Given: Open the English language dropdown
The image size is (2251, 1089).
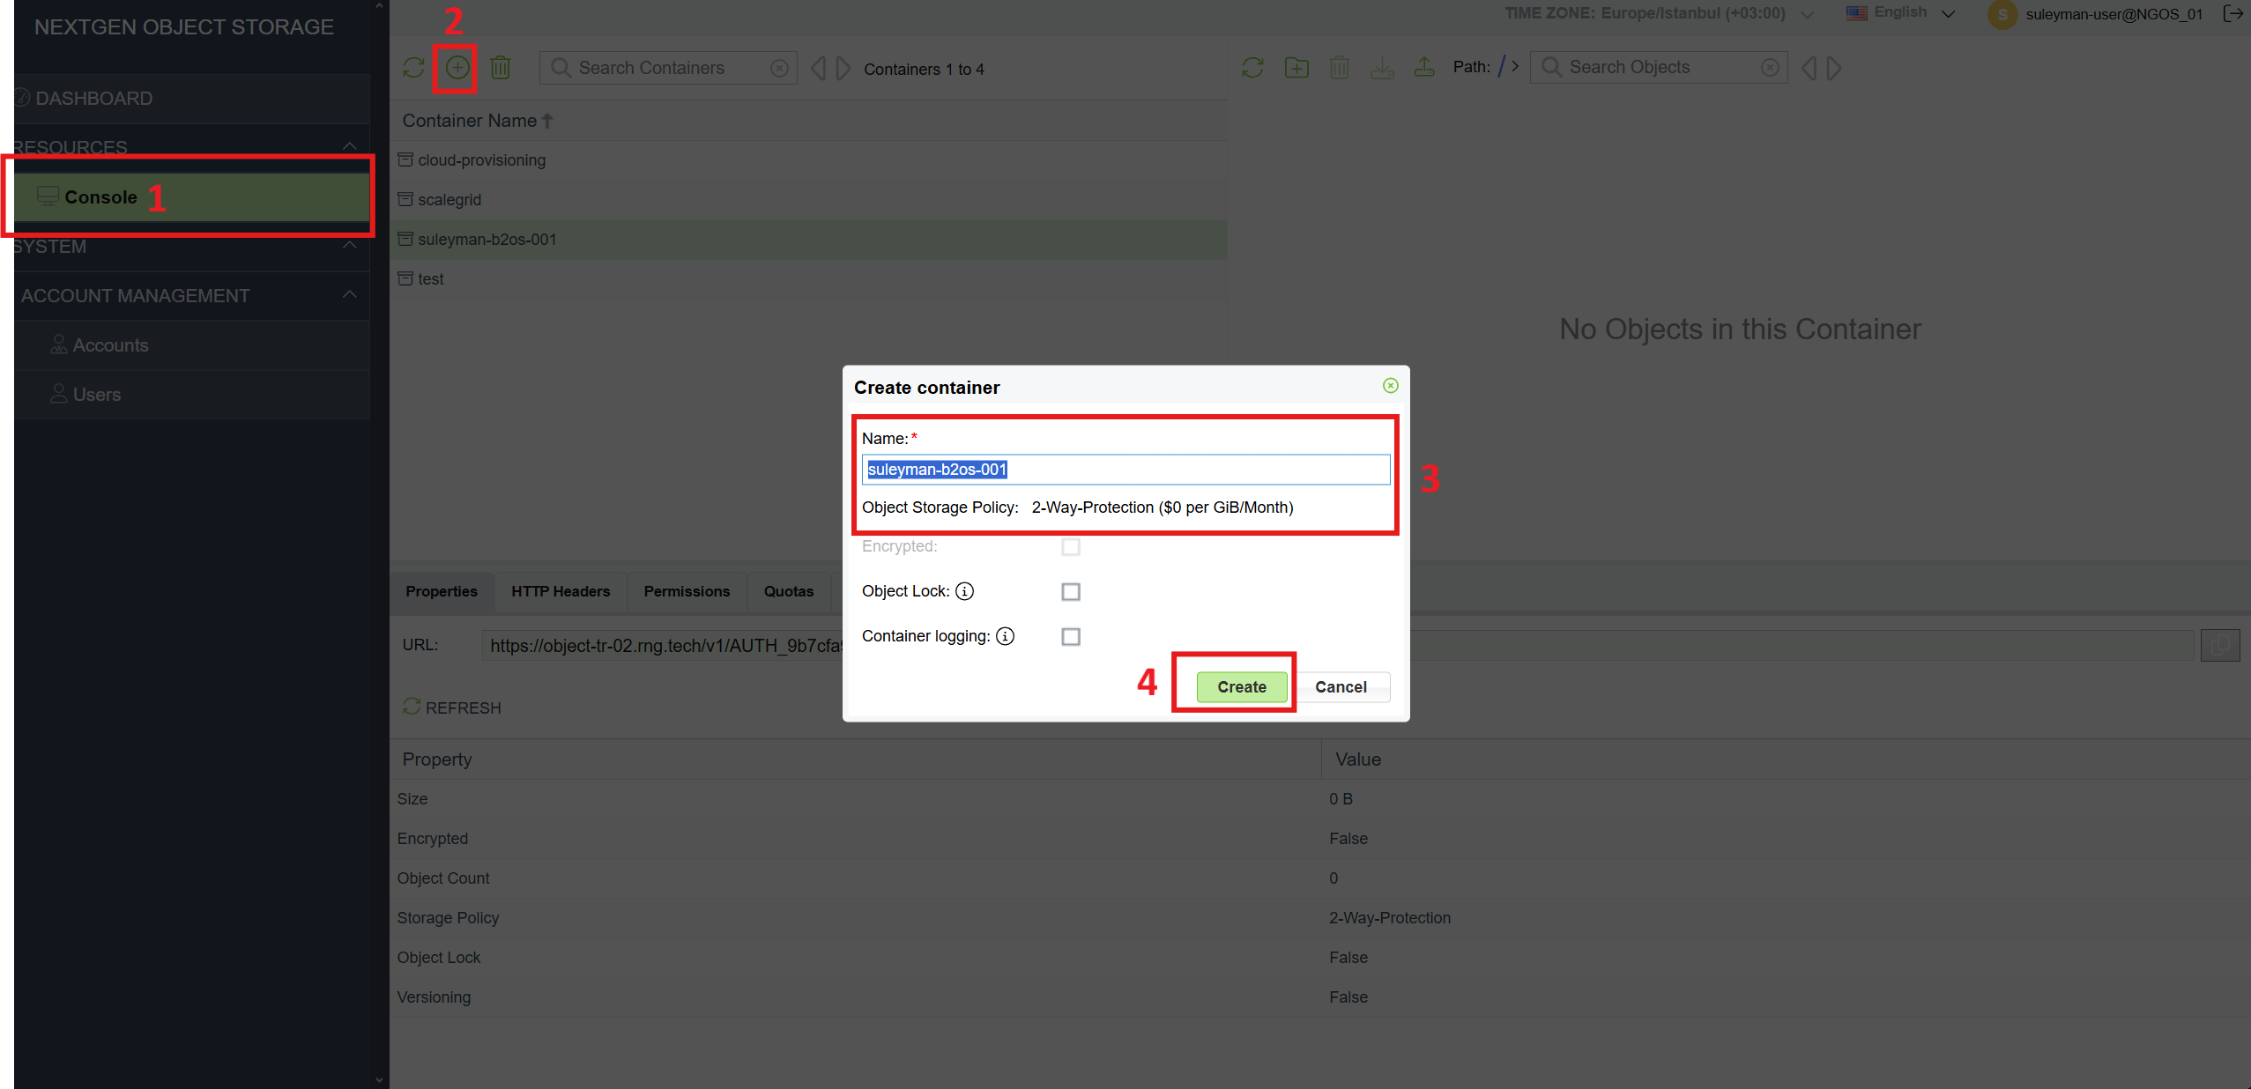Looking at the screenshot, I should [1901, 13].
